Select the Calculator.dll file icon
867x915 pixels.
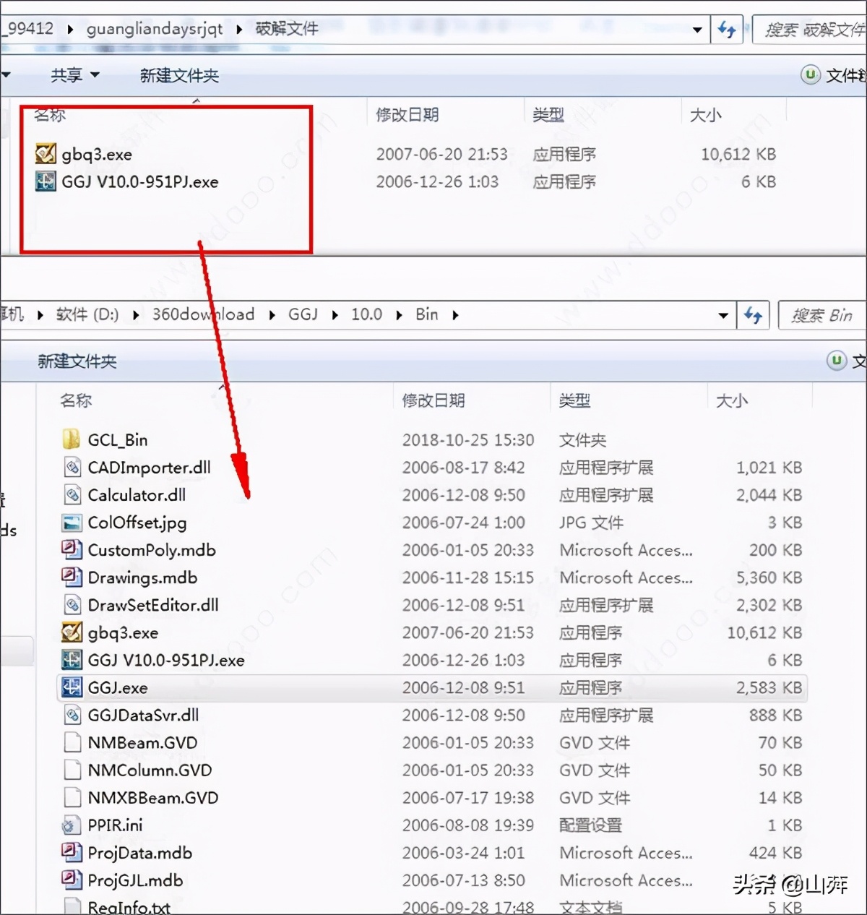coord(72,494)
